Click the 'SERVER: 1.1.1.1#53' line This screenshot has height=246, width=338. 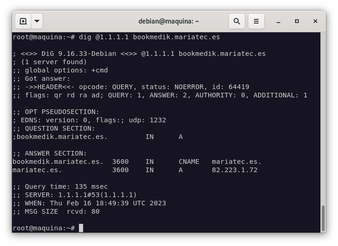coord(75,195)
